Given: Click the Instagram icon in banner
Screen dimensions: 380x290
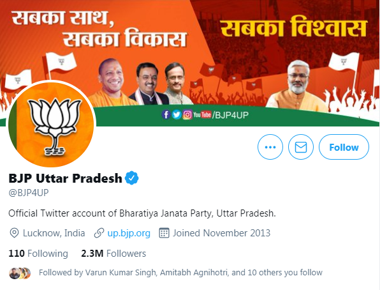Looking at the screenshot, I should pos(187,114).
